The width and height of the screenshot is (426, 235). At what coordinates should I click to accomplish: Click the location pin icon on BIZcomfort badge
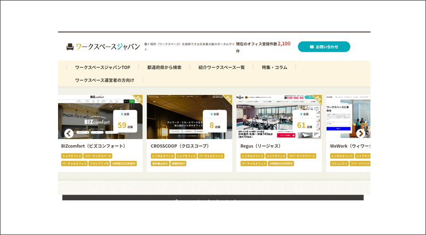[x=122, y=114]
